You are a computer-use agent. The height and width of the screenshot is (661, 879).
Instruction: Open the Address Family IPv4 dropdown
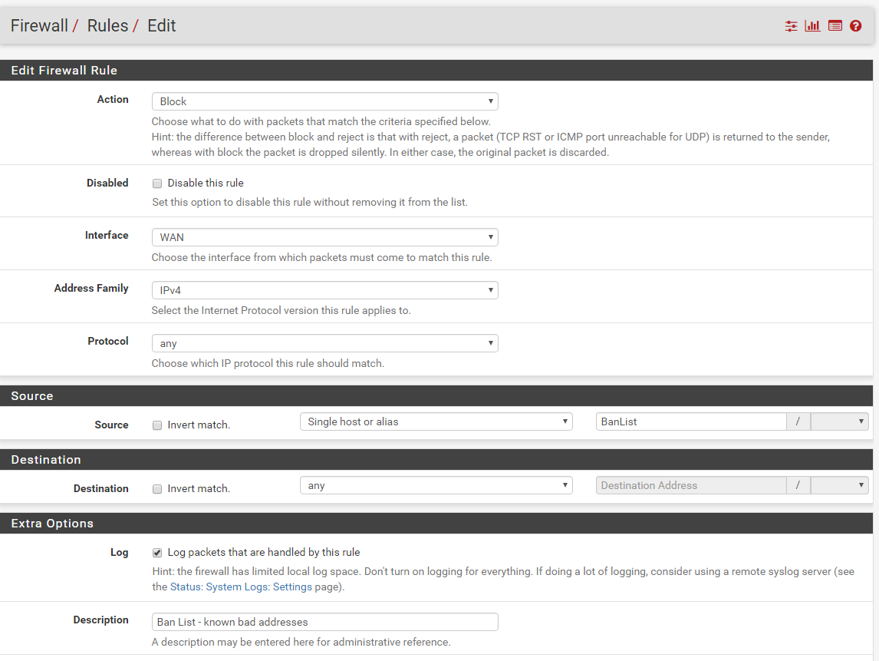point(324,290)
